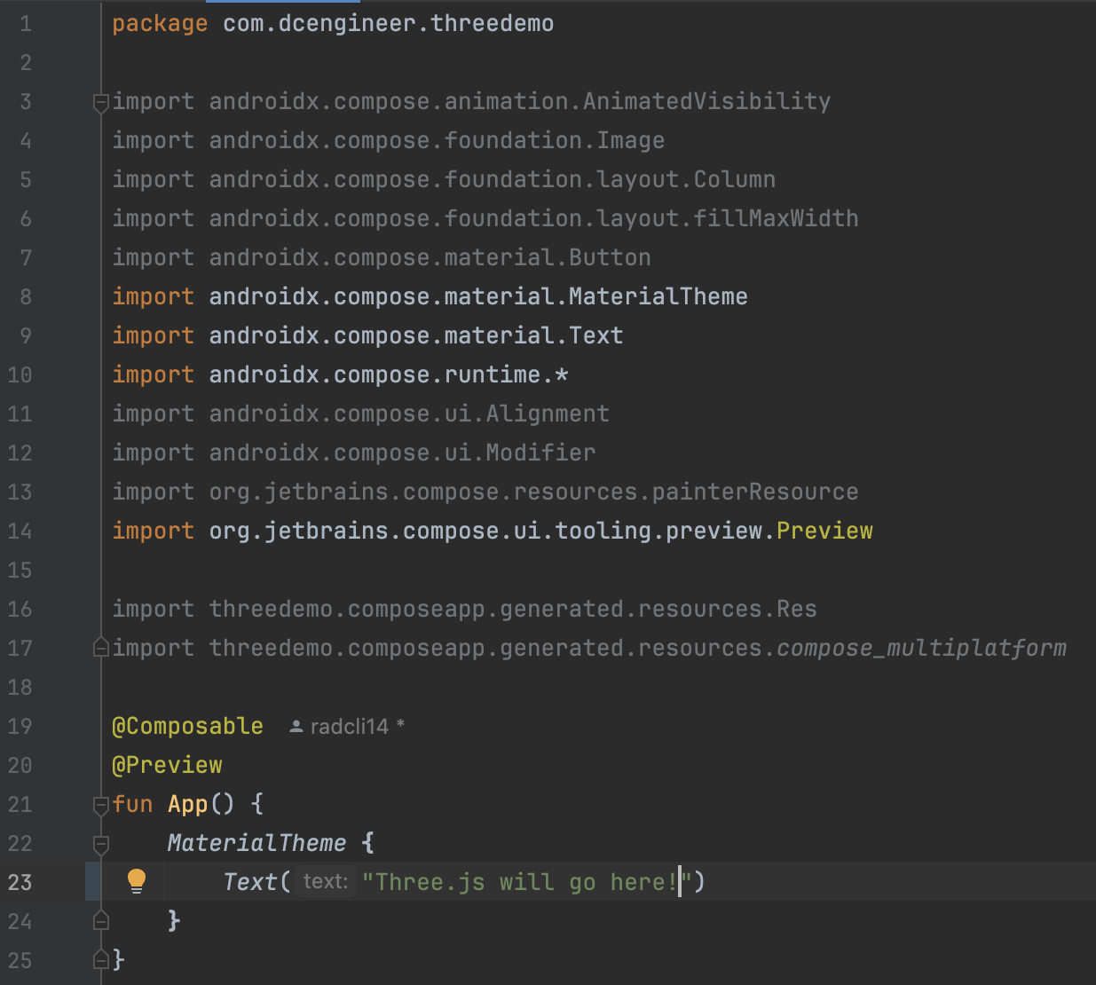Click the package name com.dcengineer.threedemo
Image resolution: width=1096 pixels, height=985 pixels.
tap(388, 24)
